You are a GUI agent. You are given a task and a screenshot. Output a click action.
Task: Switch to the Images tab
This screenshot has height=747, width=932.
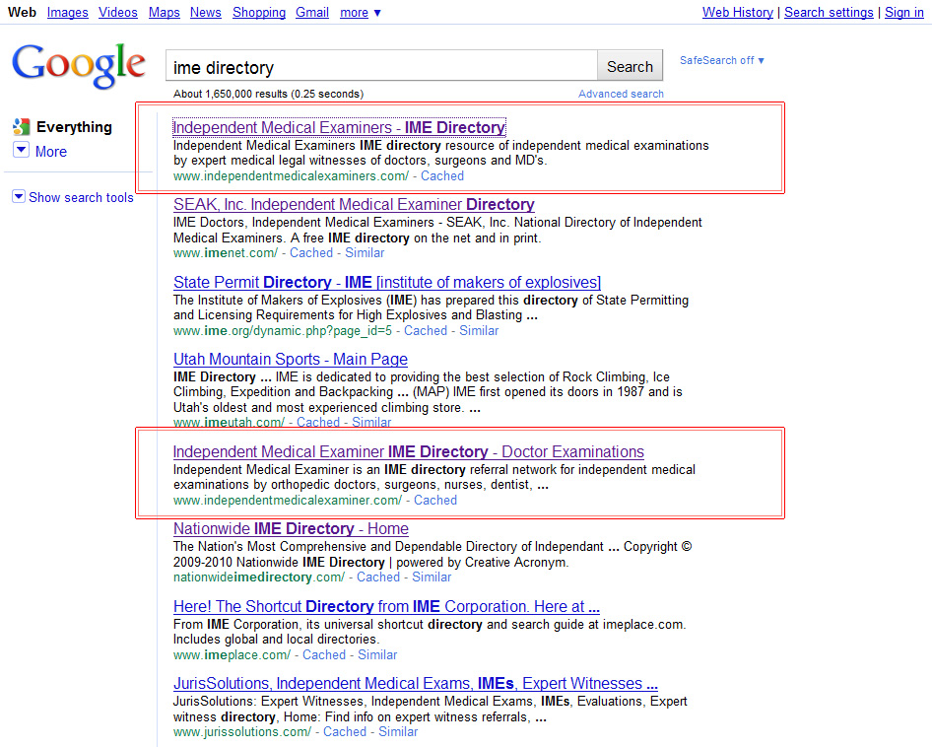pyautogui.click(x=67, y=13)
